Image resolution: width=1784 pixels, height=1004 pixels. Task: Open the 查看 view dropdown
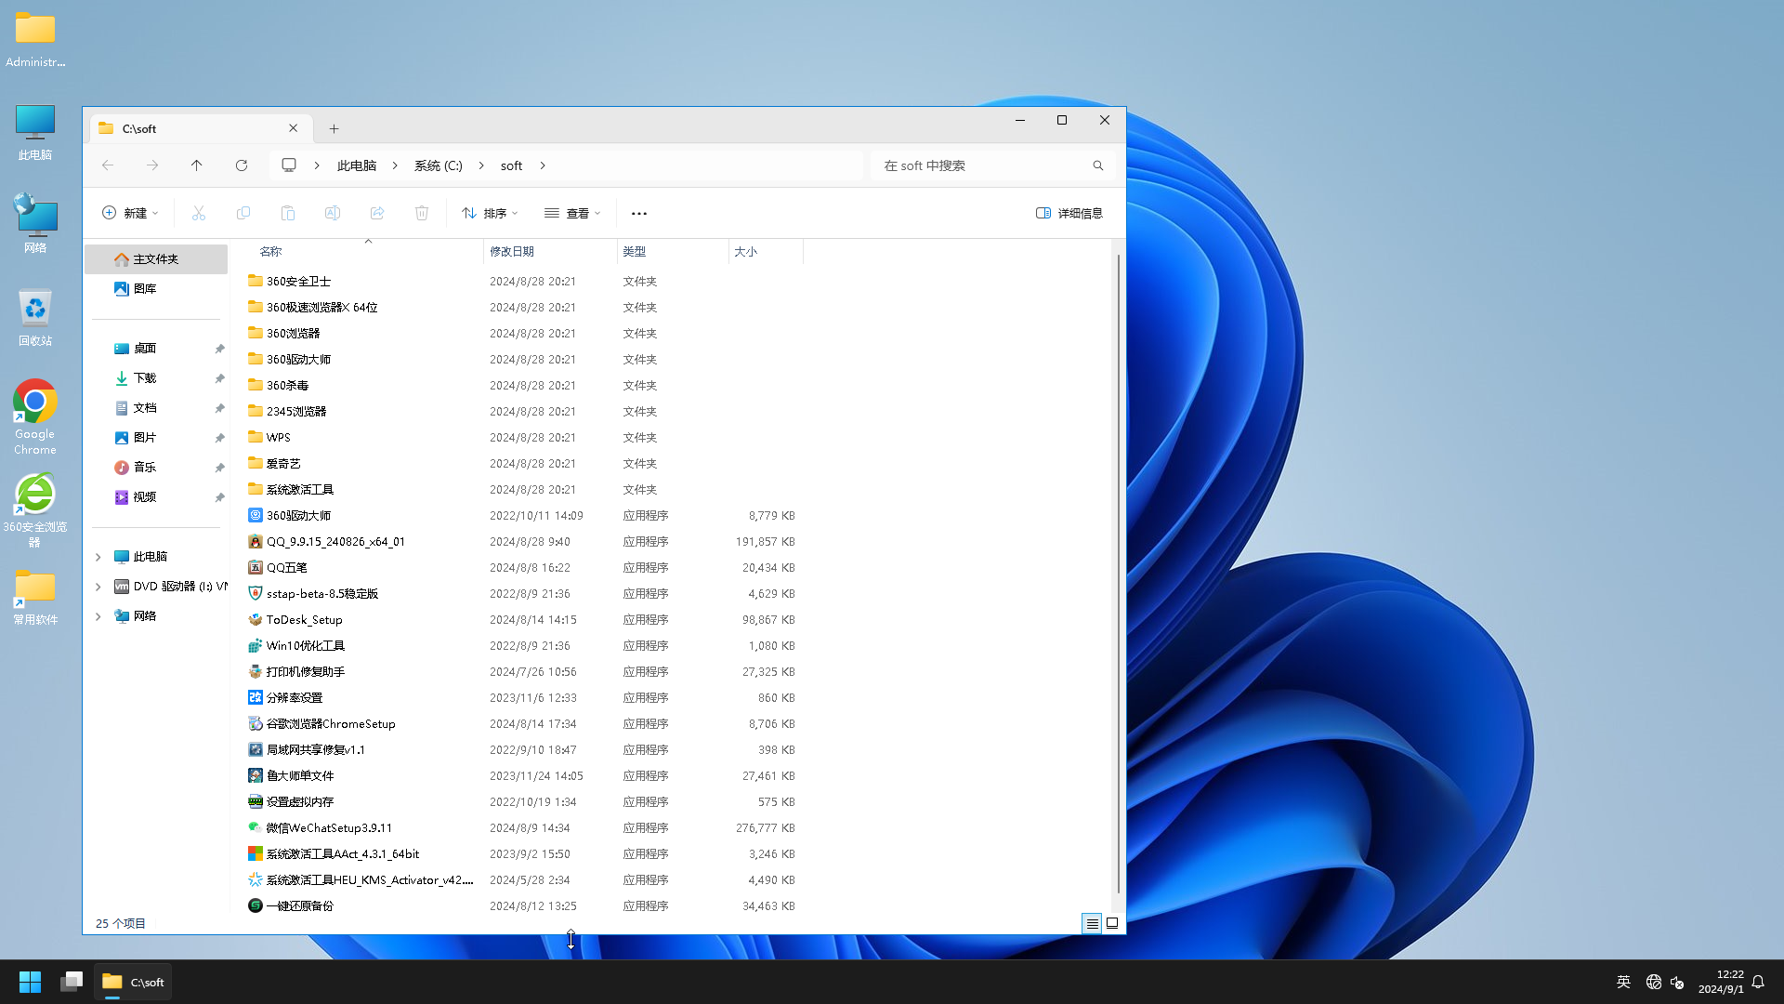click(572, 213)
